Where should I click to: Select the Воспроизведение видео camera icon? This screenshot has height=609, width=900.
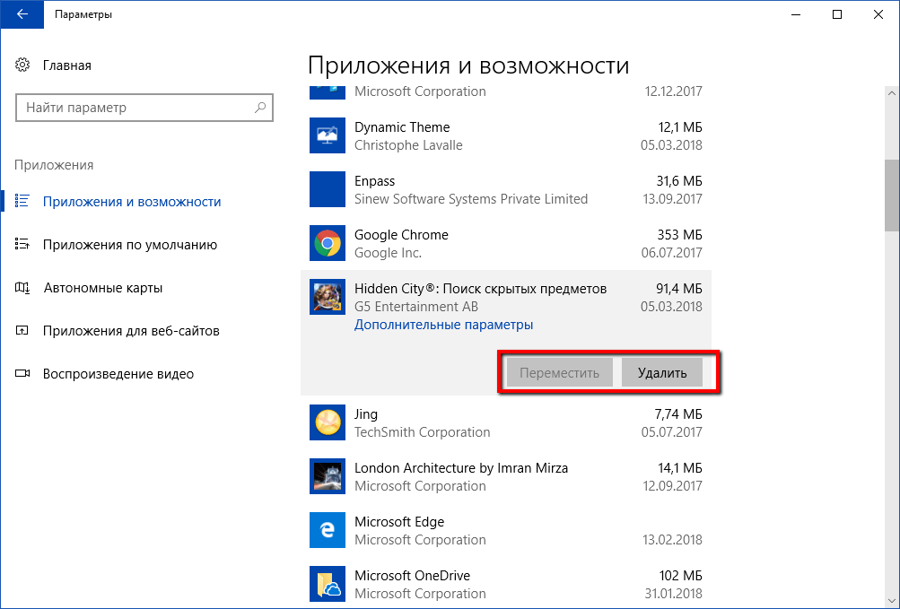25,373
